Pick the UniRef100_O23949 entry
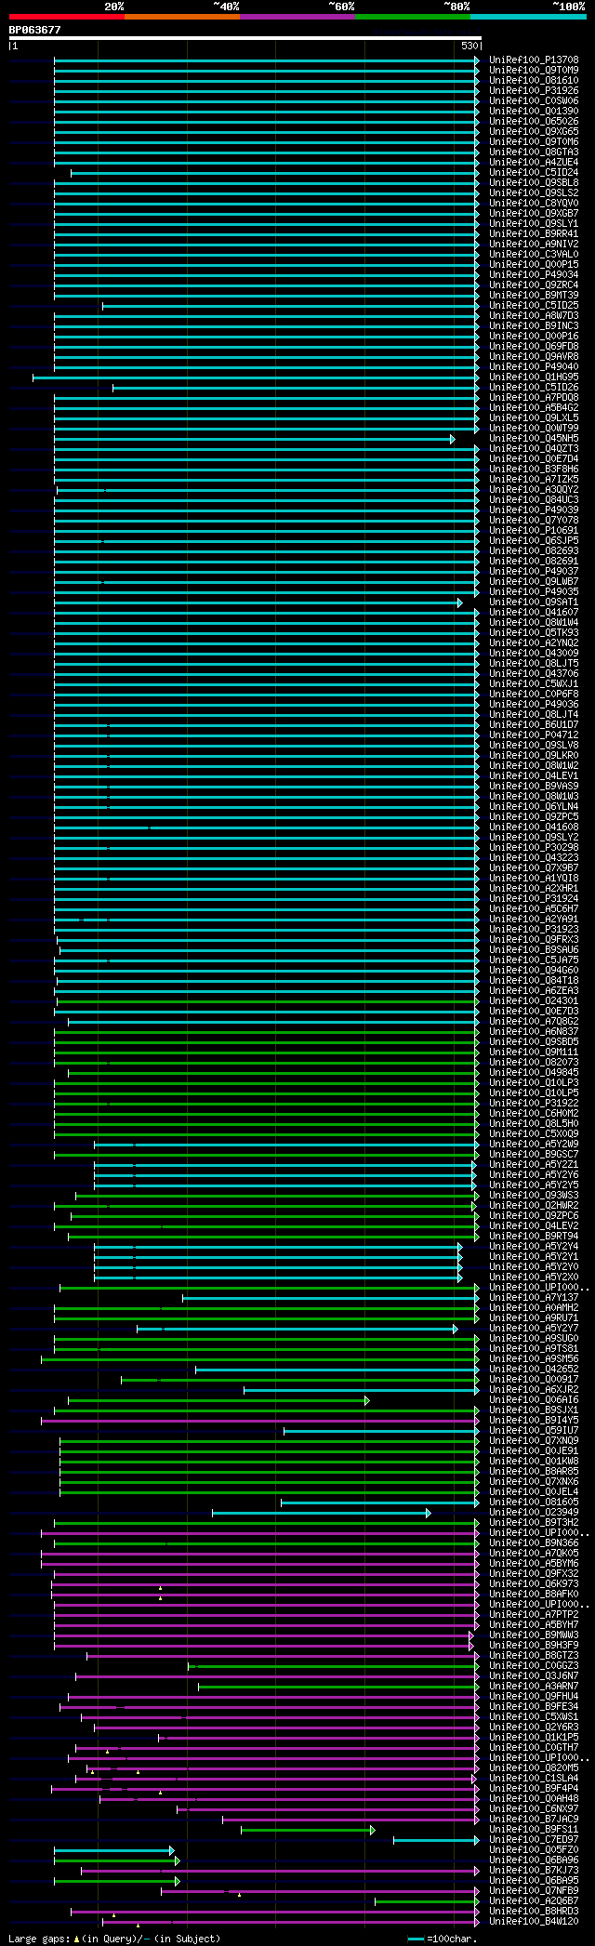Image resolution: width=595 pixels, height=1946 pixels. [534, 1513]
